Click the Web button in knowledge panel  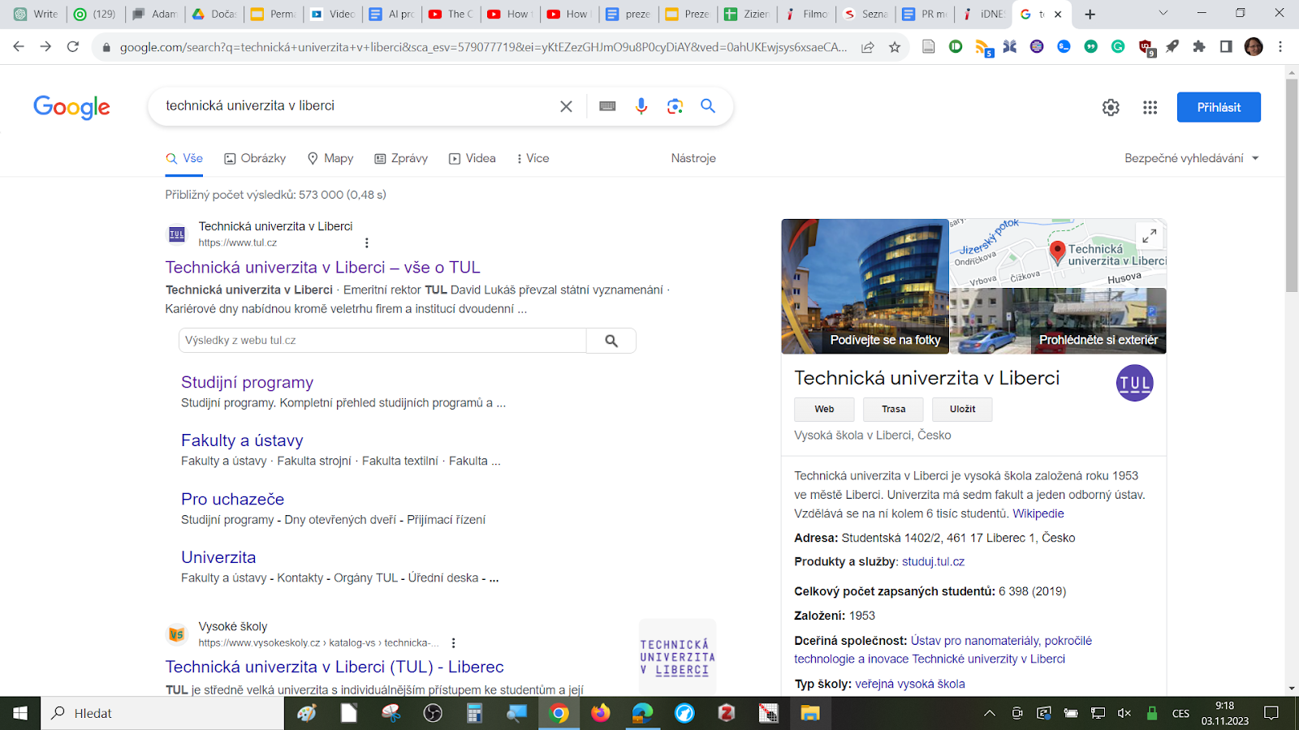coord(824,409)
